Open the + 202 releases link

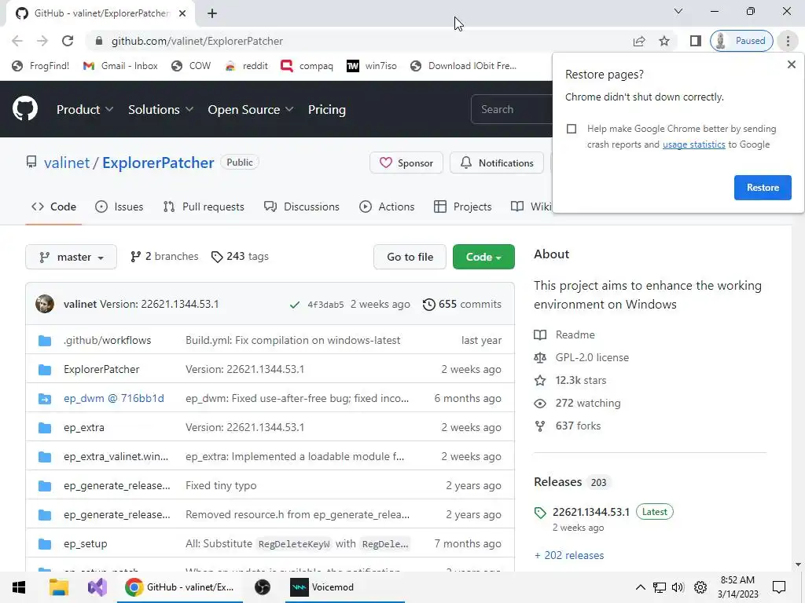(x=569, y=555)
